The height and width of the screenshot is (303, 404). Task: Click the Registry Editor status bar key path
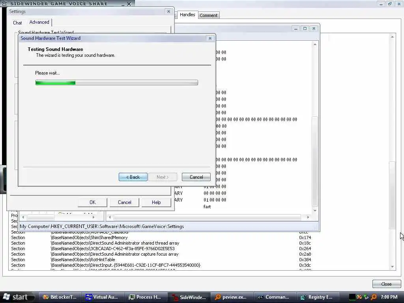pyautogui.click(x=102, y=226)
